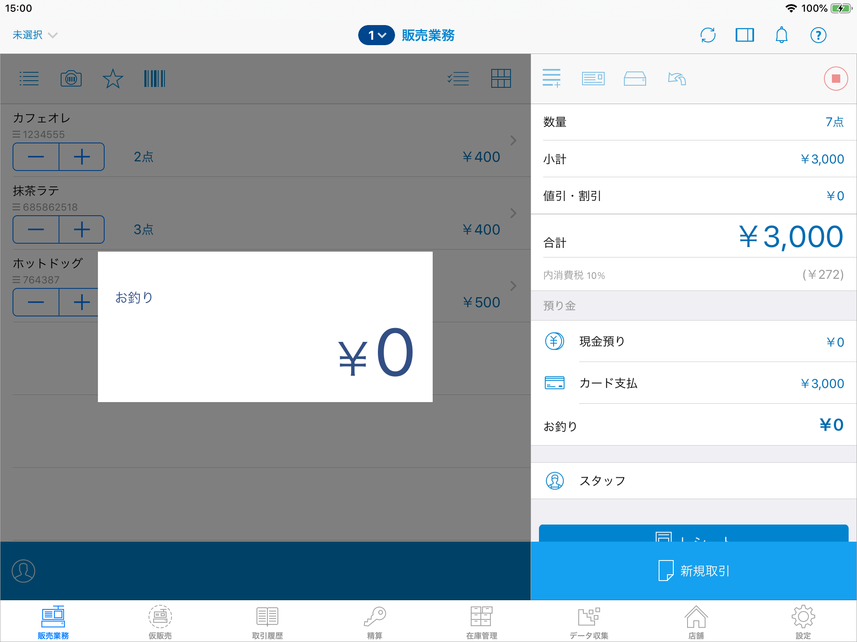Tap the barcode input icon

point(154,79)
